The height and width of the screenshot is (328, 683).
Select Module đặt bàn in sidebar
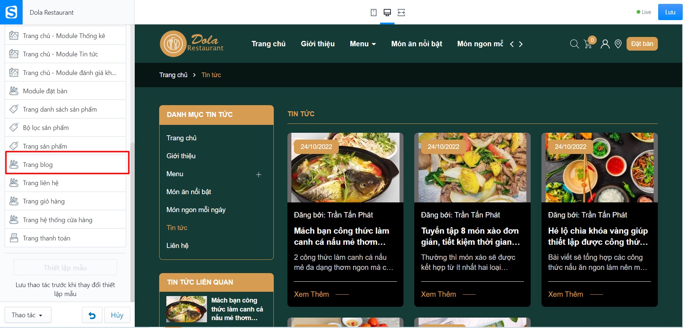(x=65, y=91)
